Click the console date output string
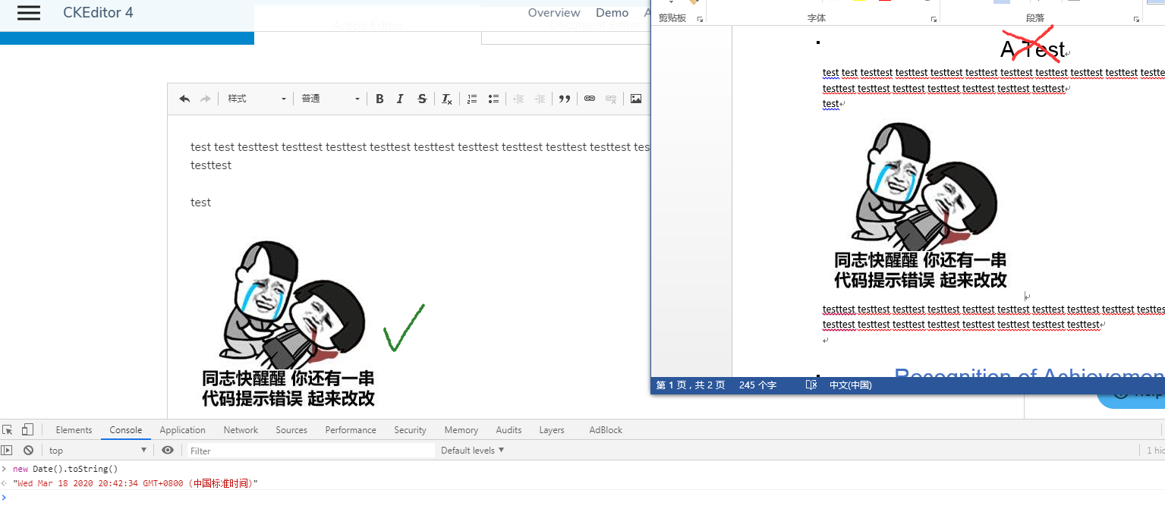The image size is (1165, 509). (x=135, y=483)
